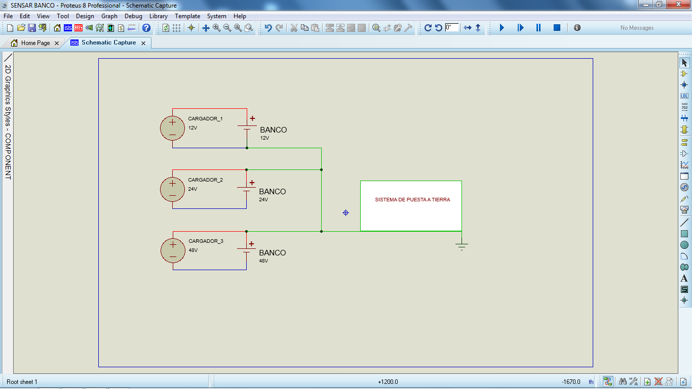Viewport: 692px width, 389px height.
Task: Stop the simulation
Action: (557, 28)
